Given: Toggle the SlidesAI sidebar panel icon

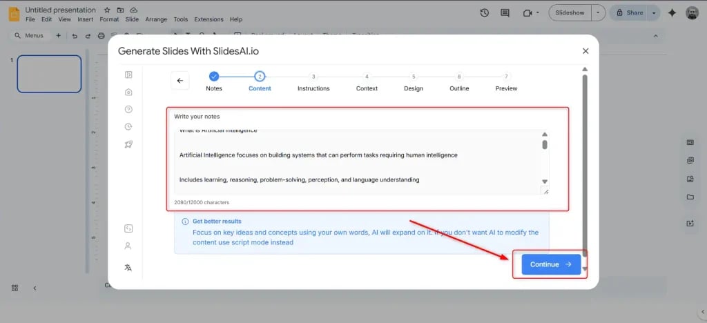Looking at the screenshot, I should point(128,75).
